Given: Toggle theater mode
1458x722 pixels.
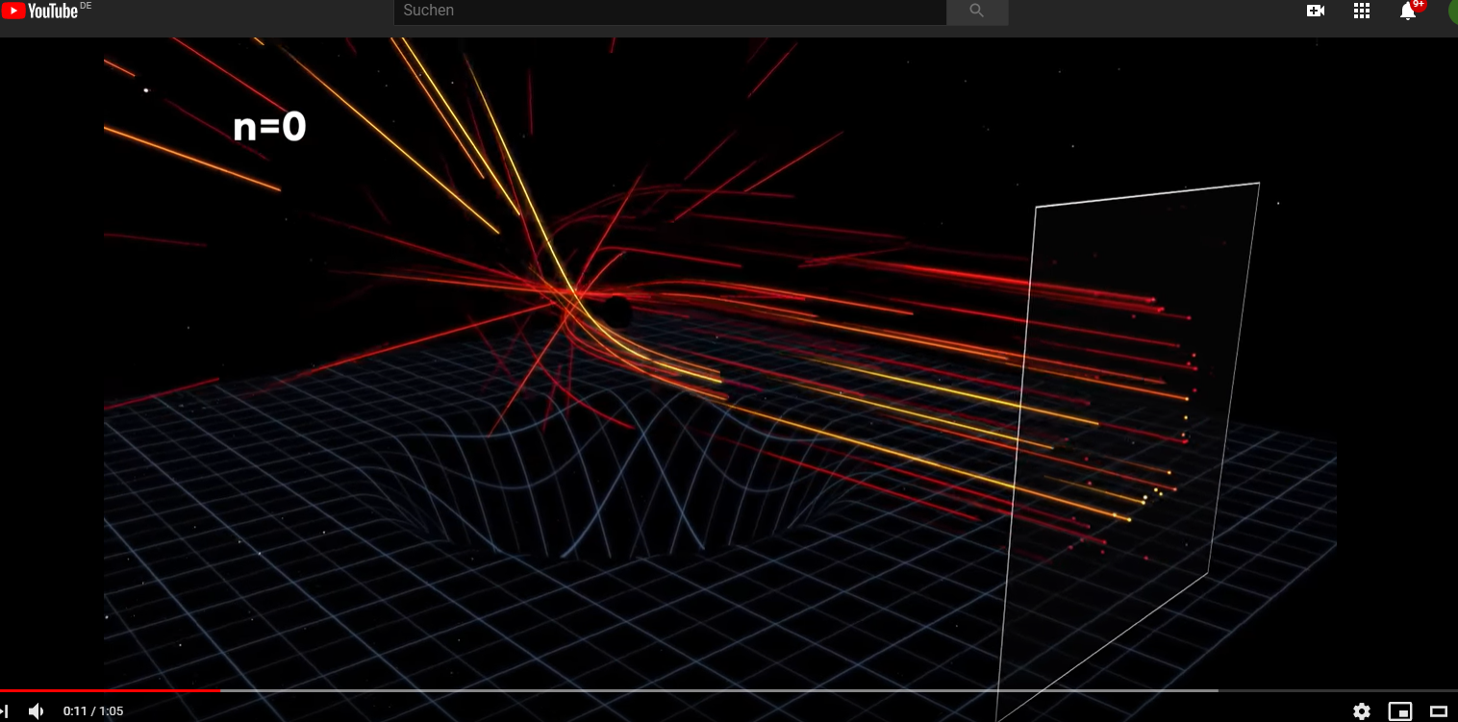Looking at the screenshot, I should pyautogui.click(x=1439, y=711).
